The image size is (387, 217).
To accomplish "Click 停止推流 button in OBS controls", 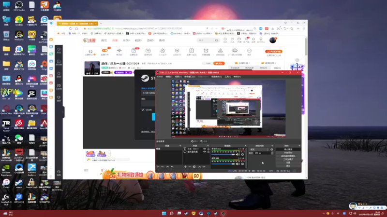I will pos(288,149).
